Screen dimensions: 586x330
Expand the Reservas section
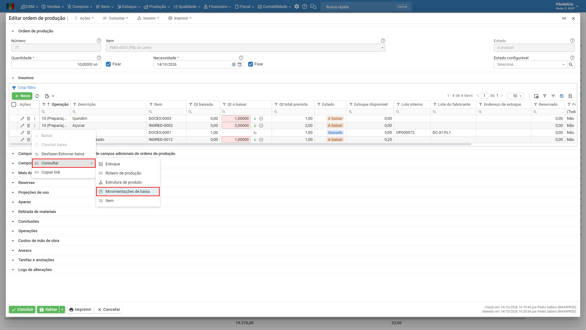point(26,183)
